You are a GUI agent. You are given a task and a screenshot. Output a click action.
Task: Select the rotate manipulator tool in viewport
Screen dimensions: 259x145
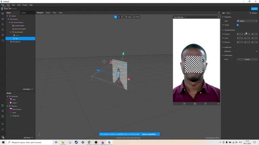point(119,17)
